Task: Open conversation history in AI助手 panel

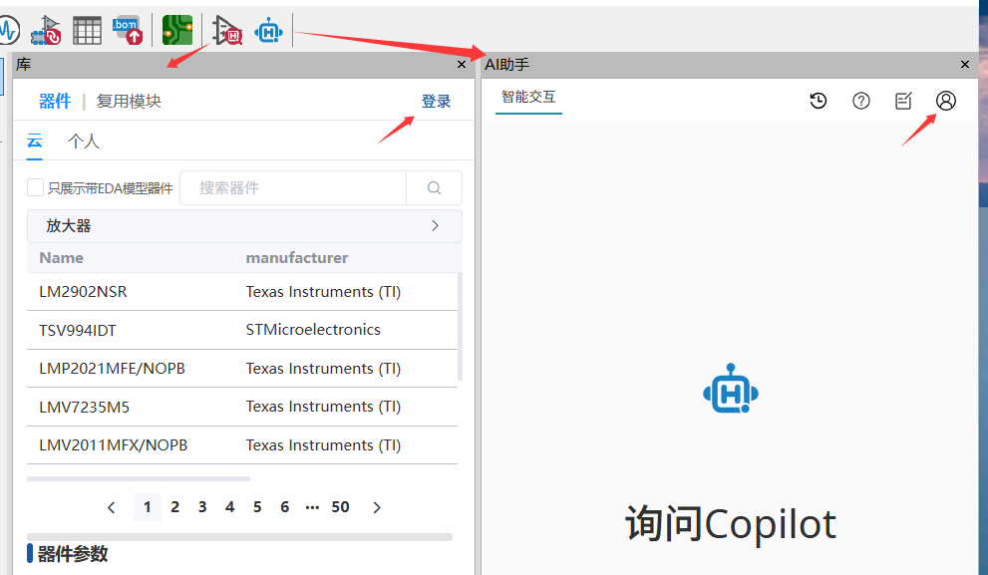Action: coord(818,101)
